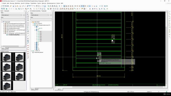Click the green puzzle piece toolbar icon
Screen dimensions: 171x96
(7, 9)
